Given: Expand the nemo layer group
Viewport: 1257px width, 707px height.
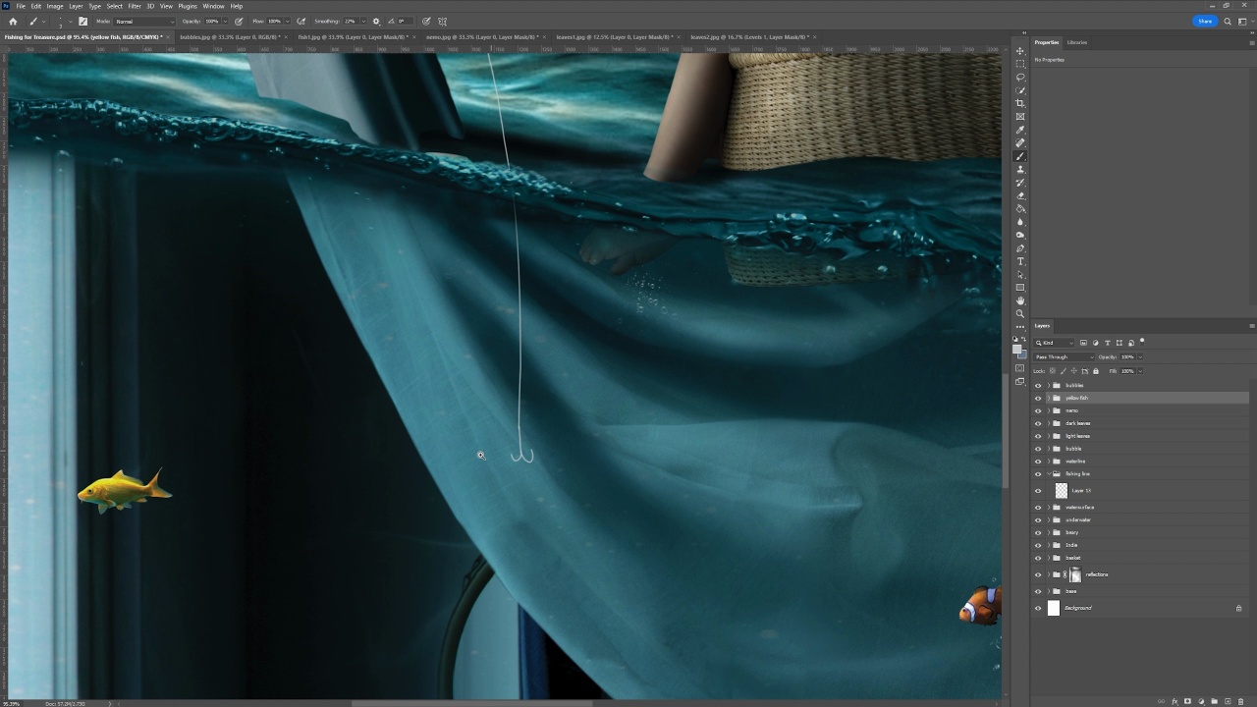Looking at the screenshot, I should [x=1048, y=410].
